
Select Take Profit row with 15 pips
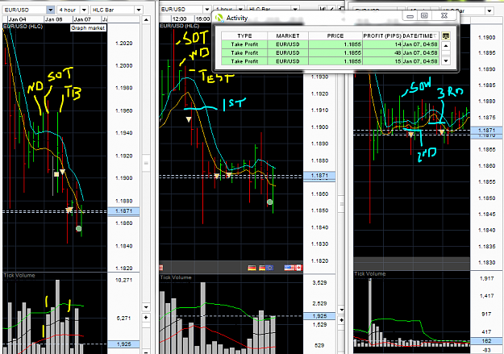pyautogui.click(x=330, y=61)
